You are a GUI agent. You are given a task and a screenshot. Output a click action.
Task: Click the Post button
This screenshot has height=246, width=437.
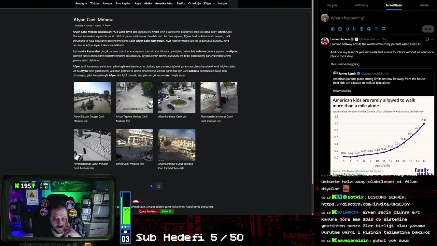tap(428, 29)
